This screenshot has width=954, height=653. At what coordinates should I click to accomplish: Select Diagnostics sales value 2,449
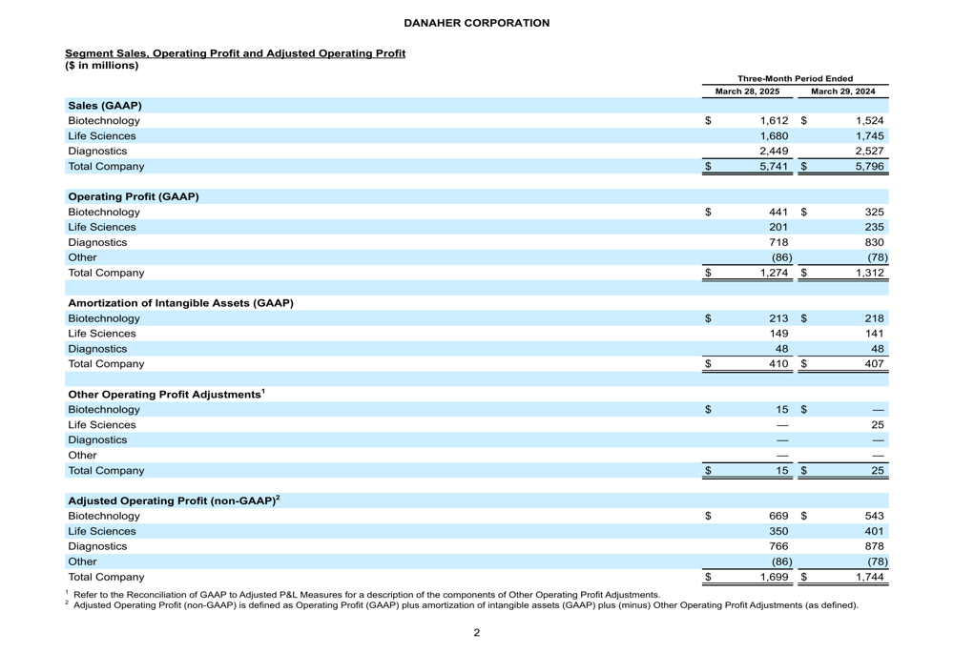click(x=774, y=151)
